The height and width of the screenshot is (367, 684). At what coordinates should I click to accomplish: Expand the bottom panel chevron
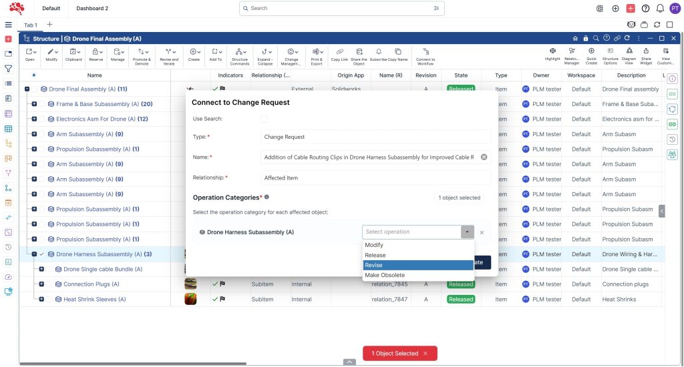tap(349, 362)
